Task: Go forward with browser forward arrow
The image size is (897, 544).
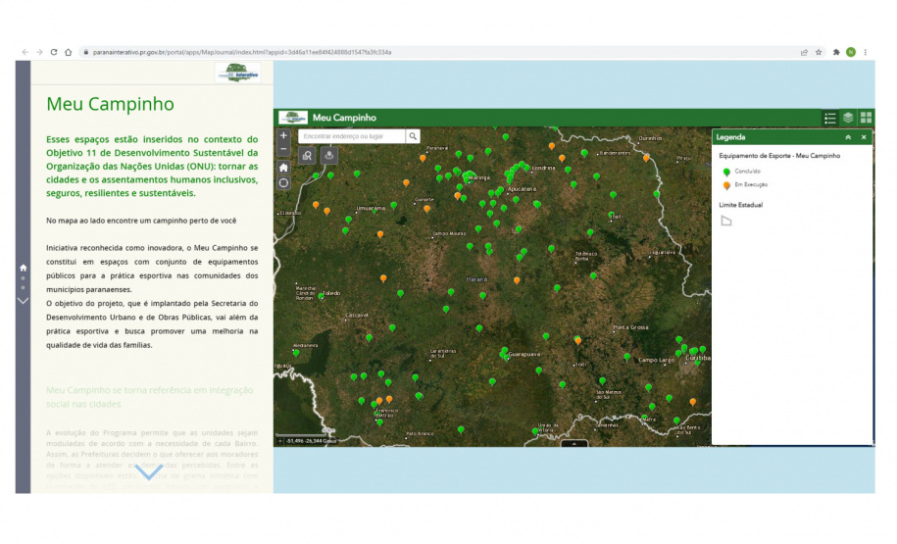Action: pos(39,52)
